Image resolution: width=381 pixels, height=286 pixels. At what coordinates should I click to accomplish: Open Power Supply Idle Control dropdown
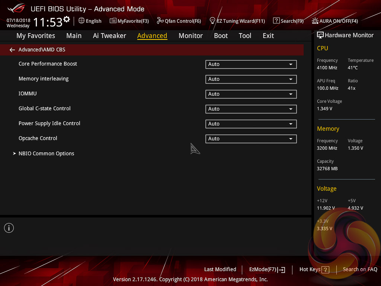pyautogui.click(x=251, y=124)
